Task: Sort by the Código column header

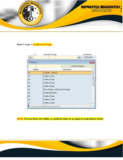Action: 36,69
